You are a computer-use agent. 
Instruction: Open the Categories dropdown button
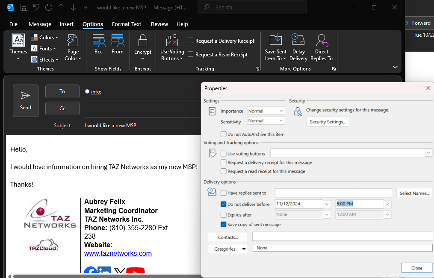[228, 249]
